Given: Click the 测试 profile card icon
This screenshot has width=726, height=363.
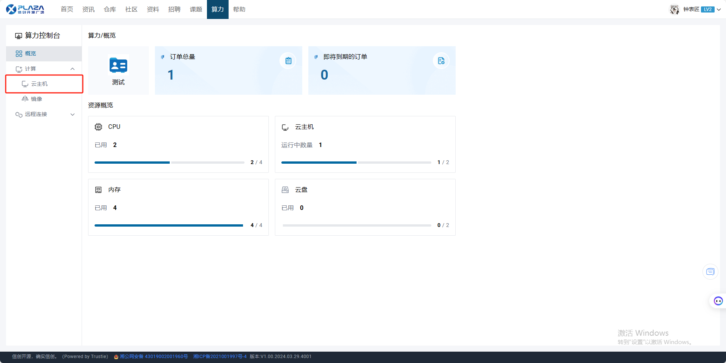Looking at the screenshot, I should click(118, 66).
